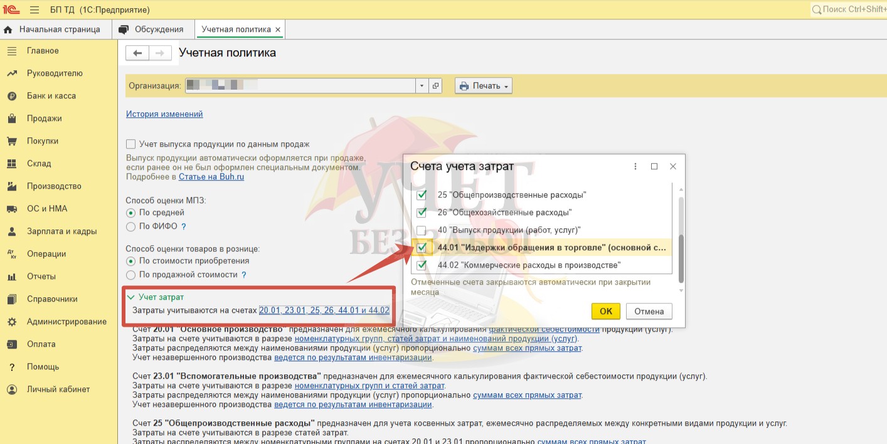Uncheck account 44.01 Издержки обращения

click(422, 248)
